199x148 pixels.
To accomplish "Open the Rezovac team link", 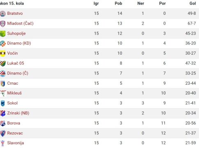I will (x=15, y=133).
